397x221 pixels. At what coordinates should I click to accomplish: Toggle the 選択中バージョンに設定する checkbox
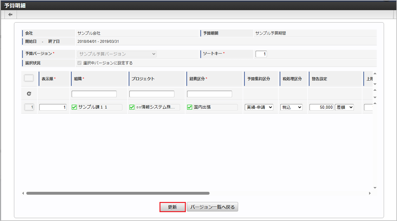point(79,63)
